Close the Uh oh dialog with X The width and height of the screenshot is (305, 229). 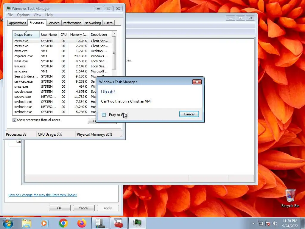(197, 82)
